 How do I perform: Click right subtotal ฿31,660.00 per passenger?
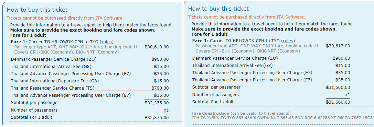(338, 88)
